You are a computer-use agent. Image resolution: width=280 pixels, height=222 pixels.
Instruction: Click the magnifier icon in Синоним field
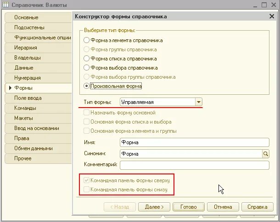tap(265, 154)
